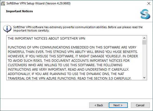The width and height of the screenshot is (153, 111).
Task: Cancel the setup wizard
Action: (x=140, y=105)
